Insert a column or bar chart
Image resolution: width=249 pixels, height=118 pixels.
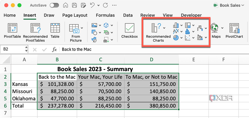(x=176, y=25)
